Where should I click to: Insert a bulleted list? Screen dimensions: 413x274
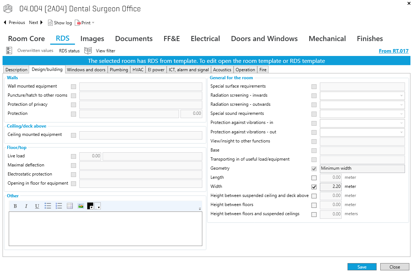coord(48,206)
